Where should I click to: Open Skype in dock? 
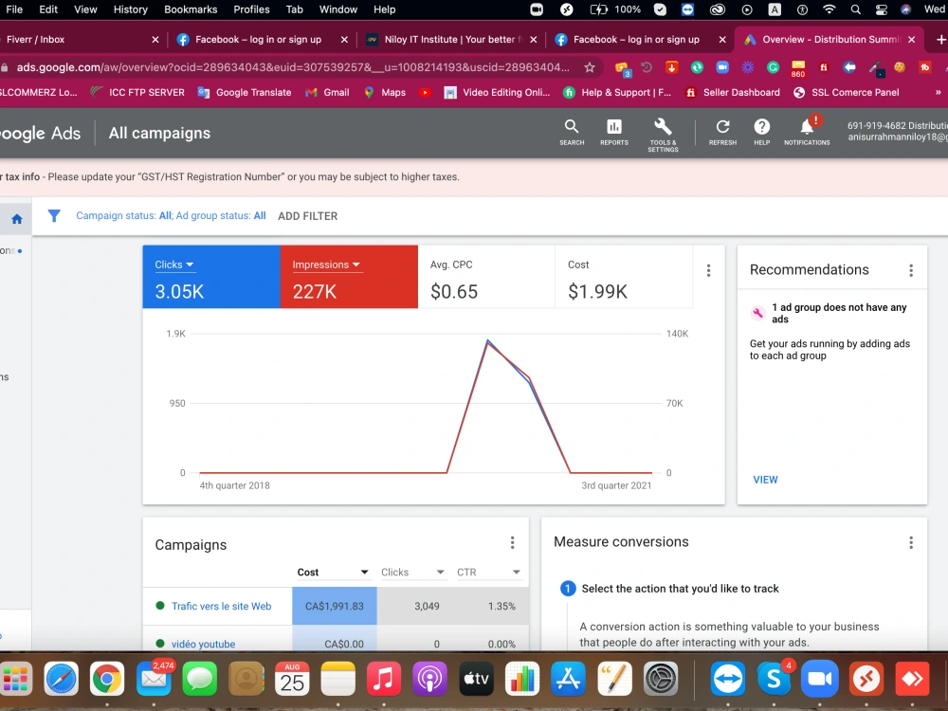coord(774,679)
